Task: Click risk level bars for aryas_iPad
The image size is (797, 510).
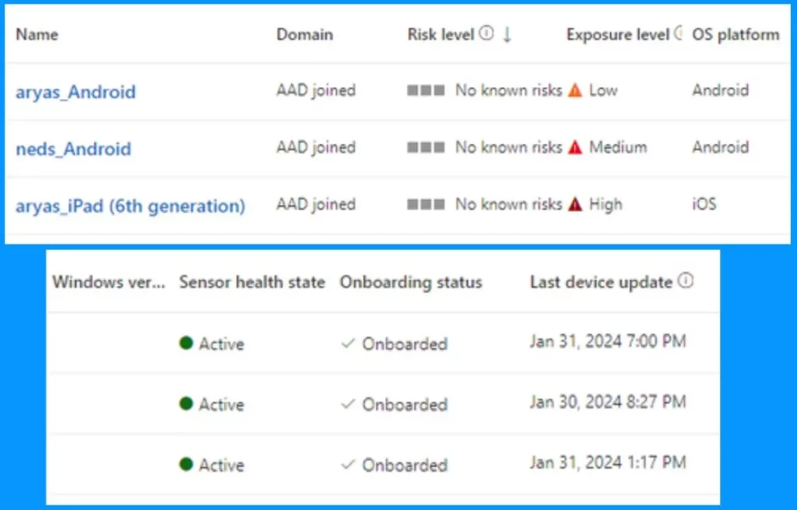Action: (426, 205)
